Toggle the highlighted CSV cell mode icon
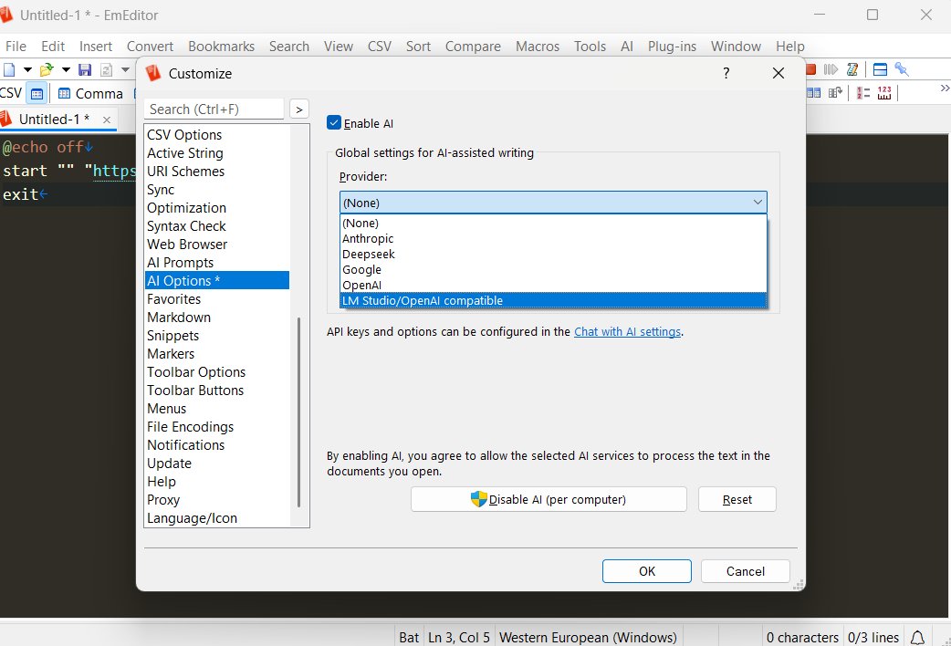Viewport: 951px width, 646px height. 37,93
